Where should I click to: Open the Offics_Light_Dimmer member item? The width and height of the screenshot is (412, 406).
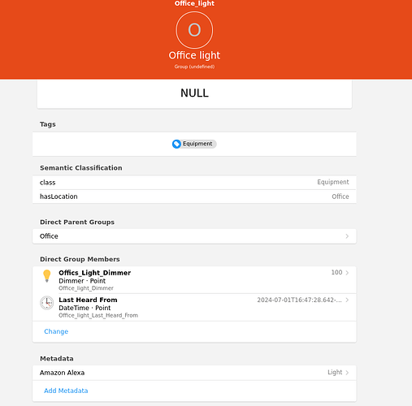194,280
